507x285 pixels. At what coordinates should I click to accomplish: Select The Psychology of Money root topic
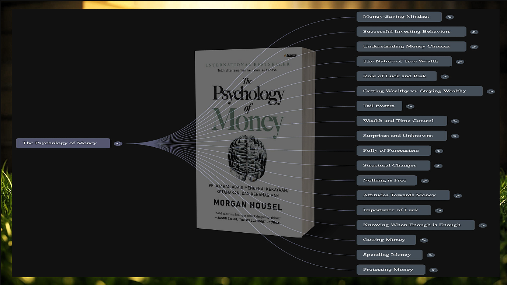(x=63, y=143)
